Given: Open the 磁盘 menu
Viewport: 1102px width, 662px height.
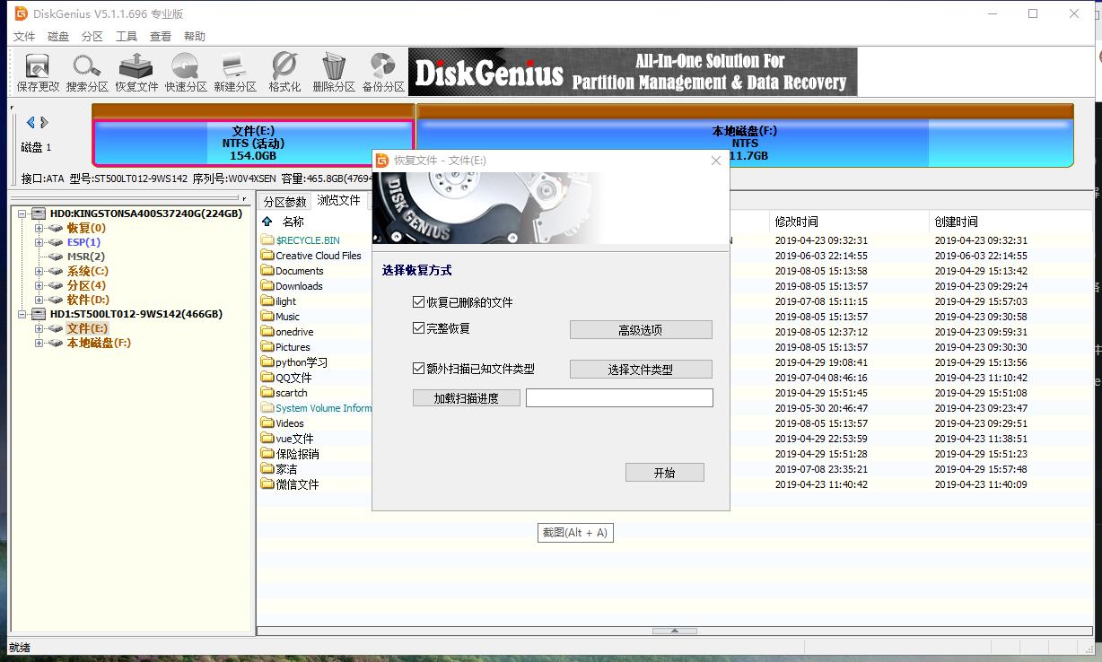Looking at the screenshot, I should tap(58, 37).
